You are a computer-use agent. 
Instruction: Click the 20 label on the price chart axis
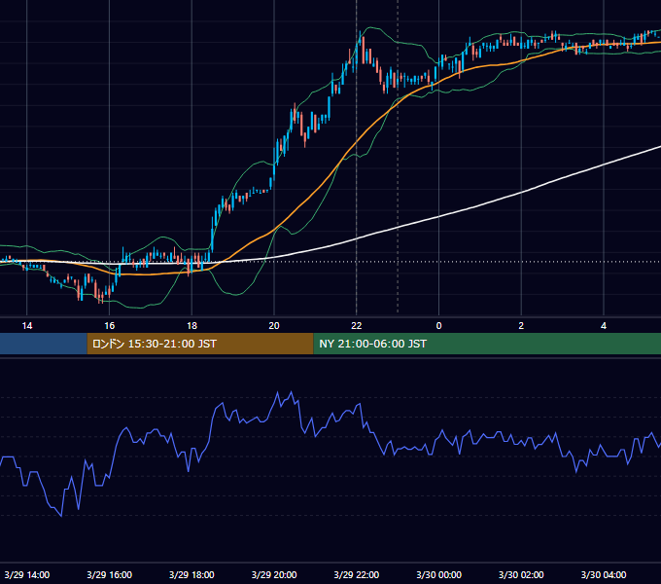(x=274, y=326)
